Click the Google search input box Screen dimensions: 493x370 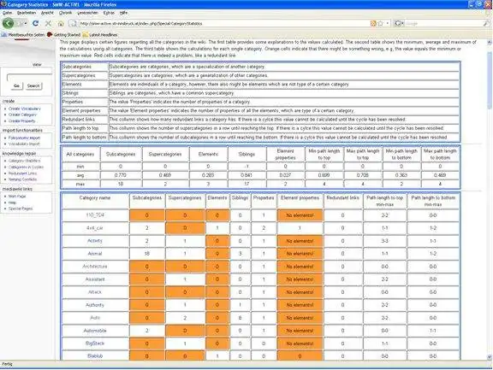[x=443, y=24]
